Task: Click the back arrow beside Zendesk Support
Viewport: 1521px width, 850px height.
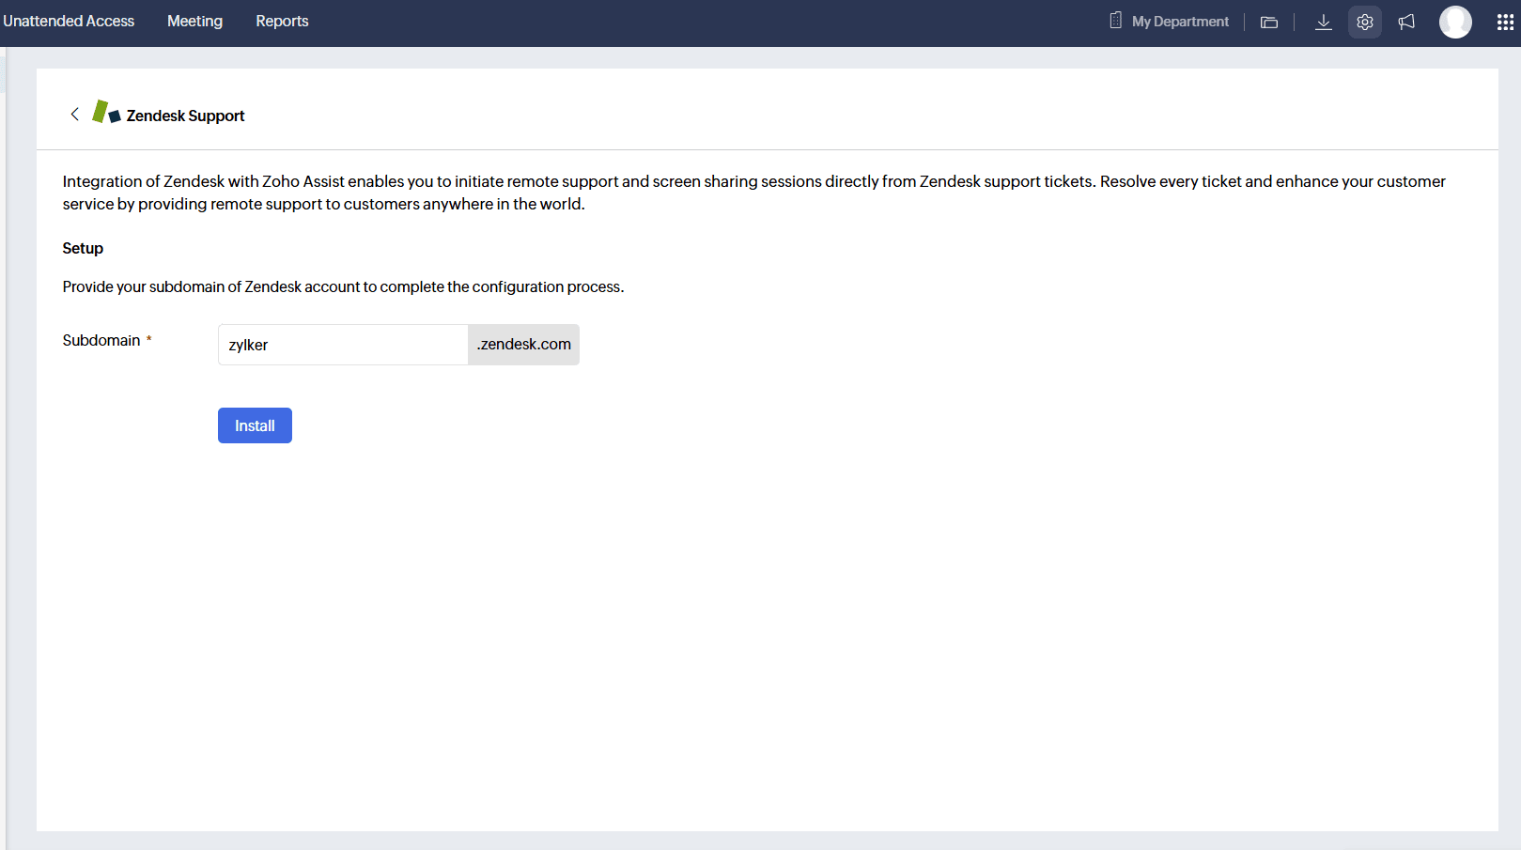Action: tap(74, 115)
